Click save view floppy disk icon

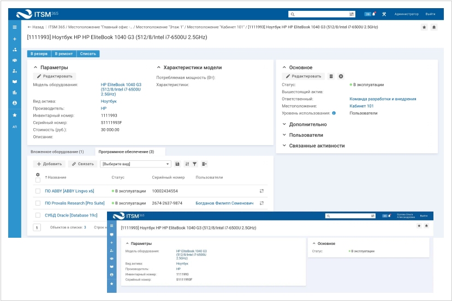coord(177,164)
